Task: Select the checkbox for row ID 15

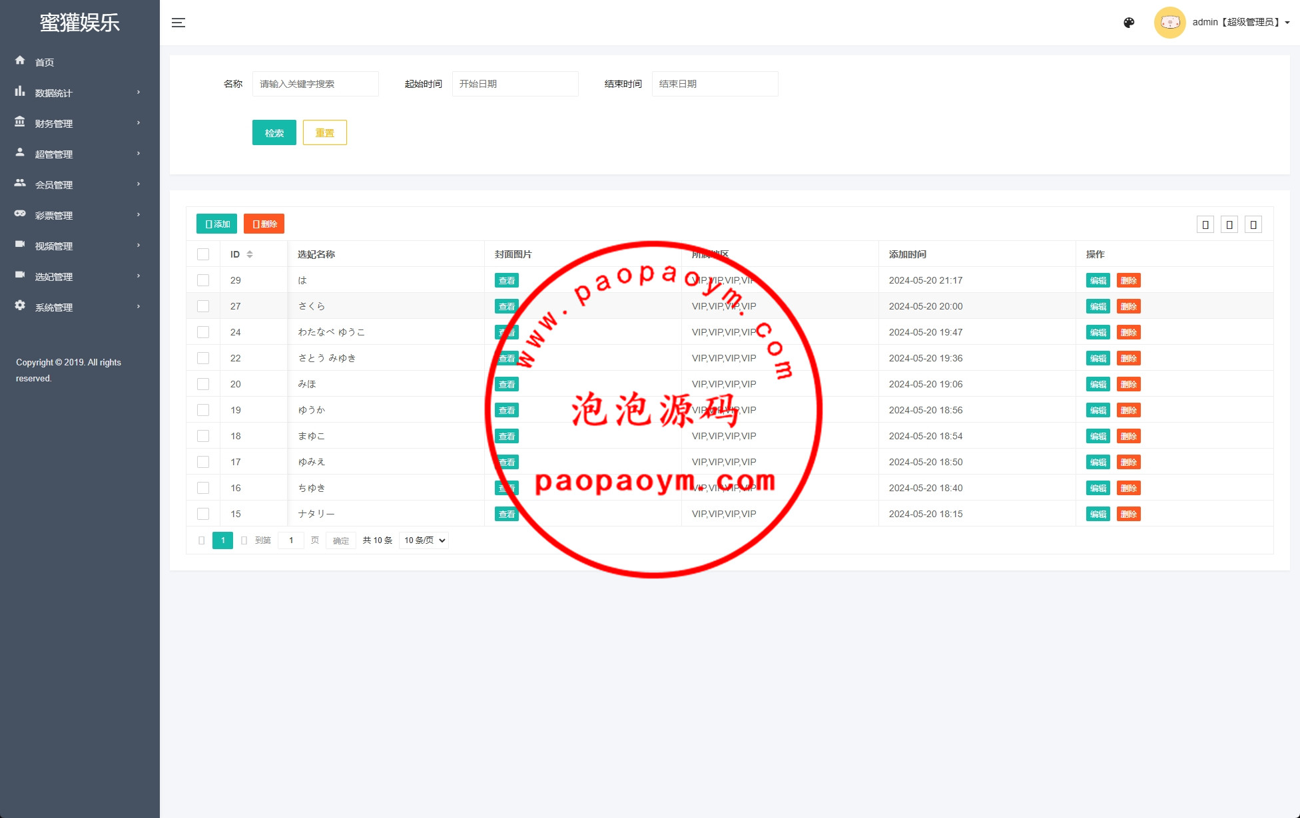Action: (x=203, y=514)
